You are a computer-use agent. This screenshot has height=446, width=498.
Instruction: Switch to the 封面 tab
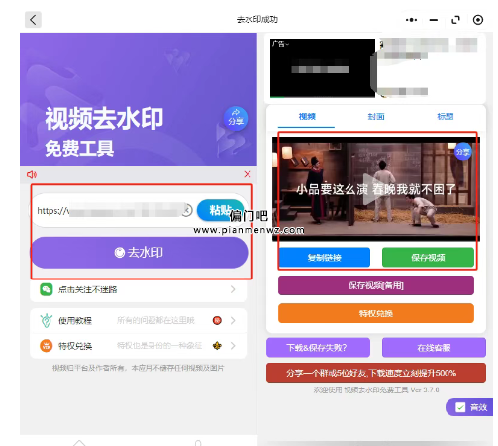pos(376,117)
